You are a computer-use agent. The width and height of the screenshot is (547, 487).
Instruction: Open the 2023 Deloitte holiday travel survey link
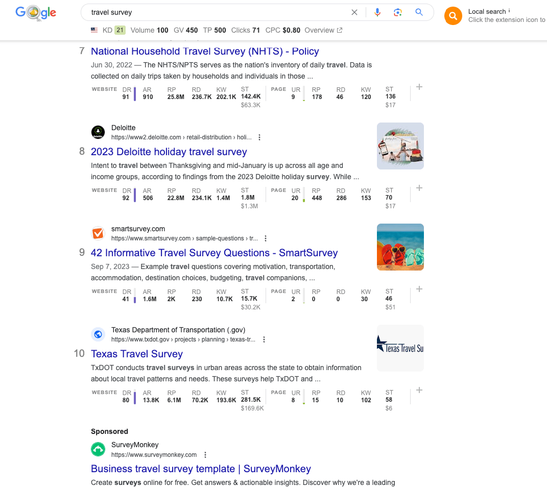pos(169,152)
